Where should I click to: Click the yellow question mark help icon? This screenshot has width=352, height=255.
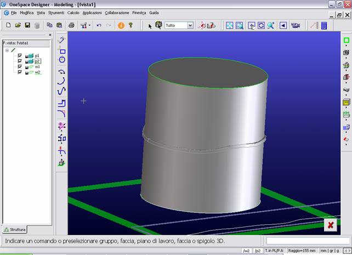tap(130, 25)
